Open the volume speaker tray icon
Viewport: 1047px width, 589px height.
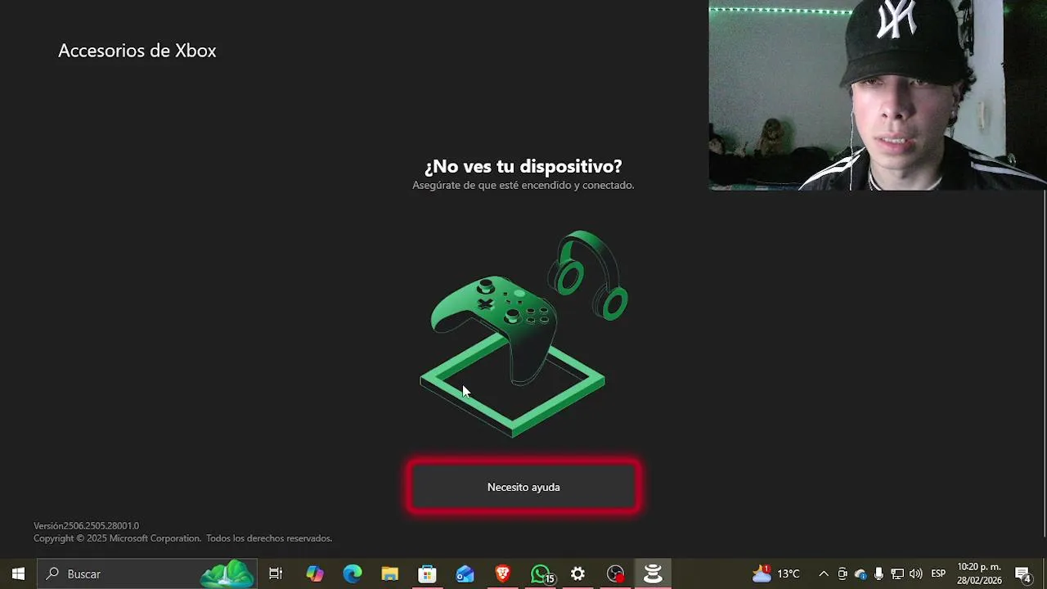click(x=915, y=573)
